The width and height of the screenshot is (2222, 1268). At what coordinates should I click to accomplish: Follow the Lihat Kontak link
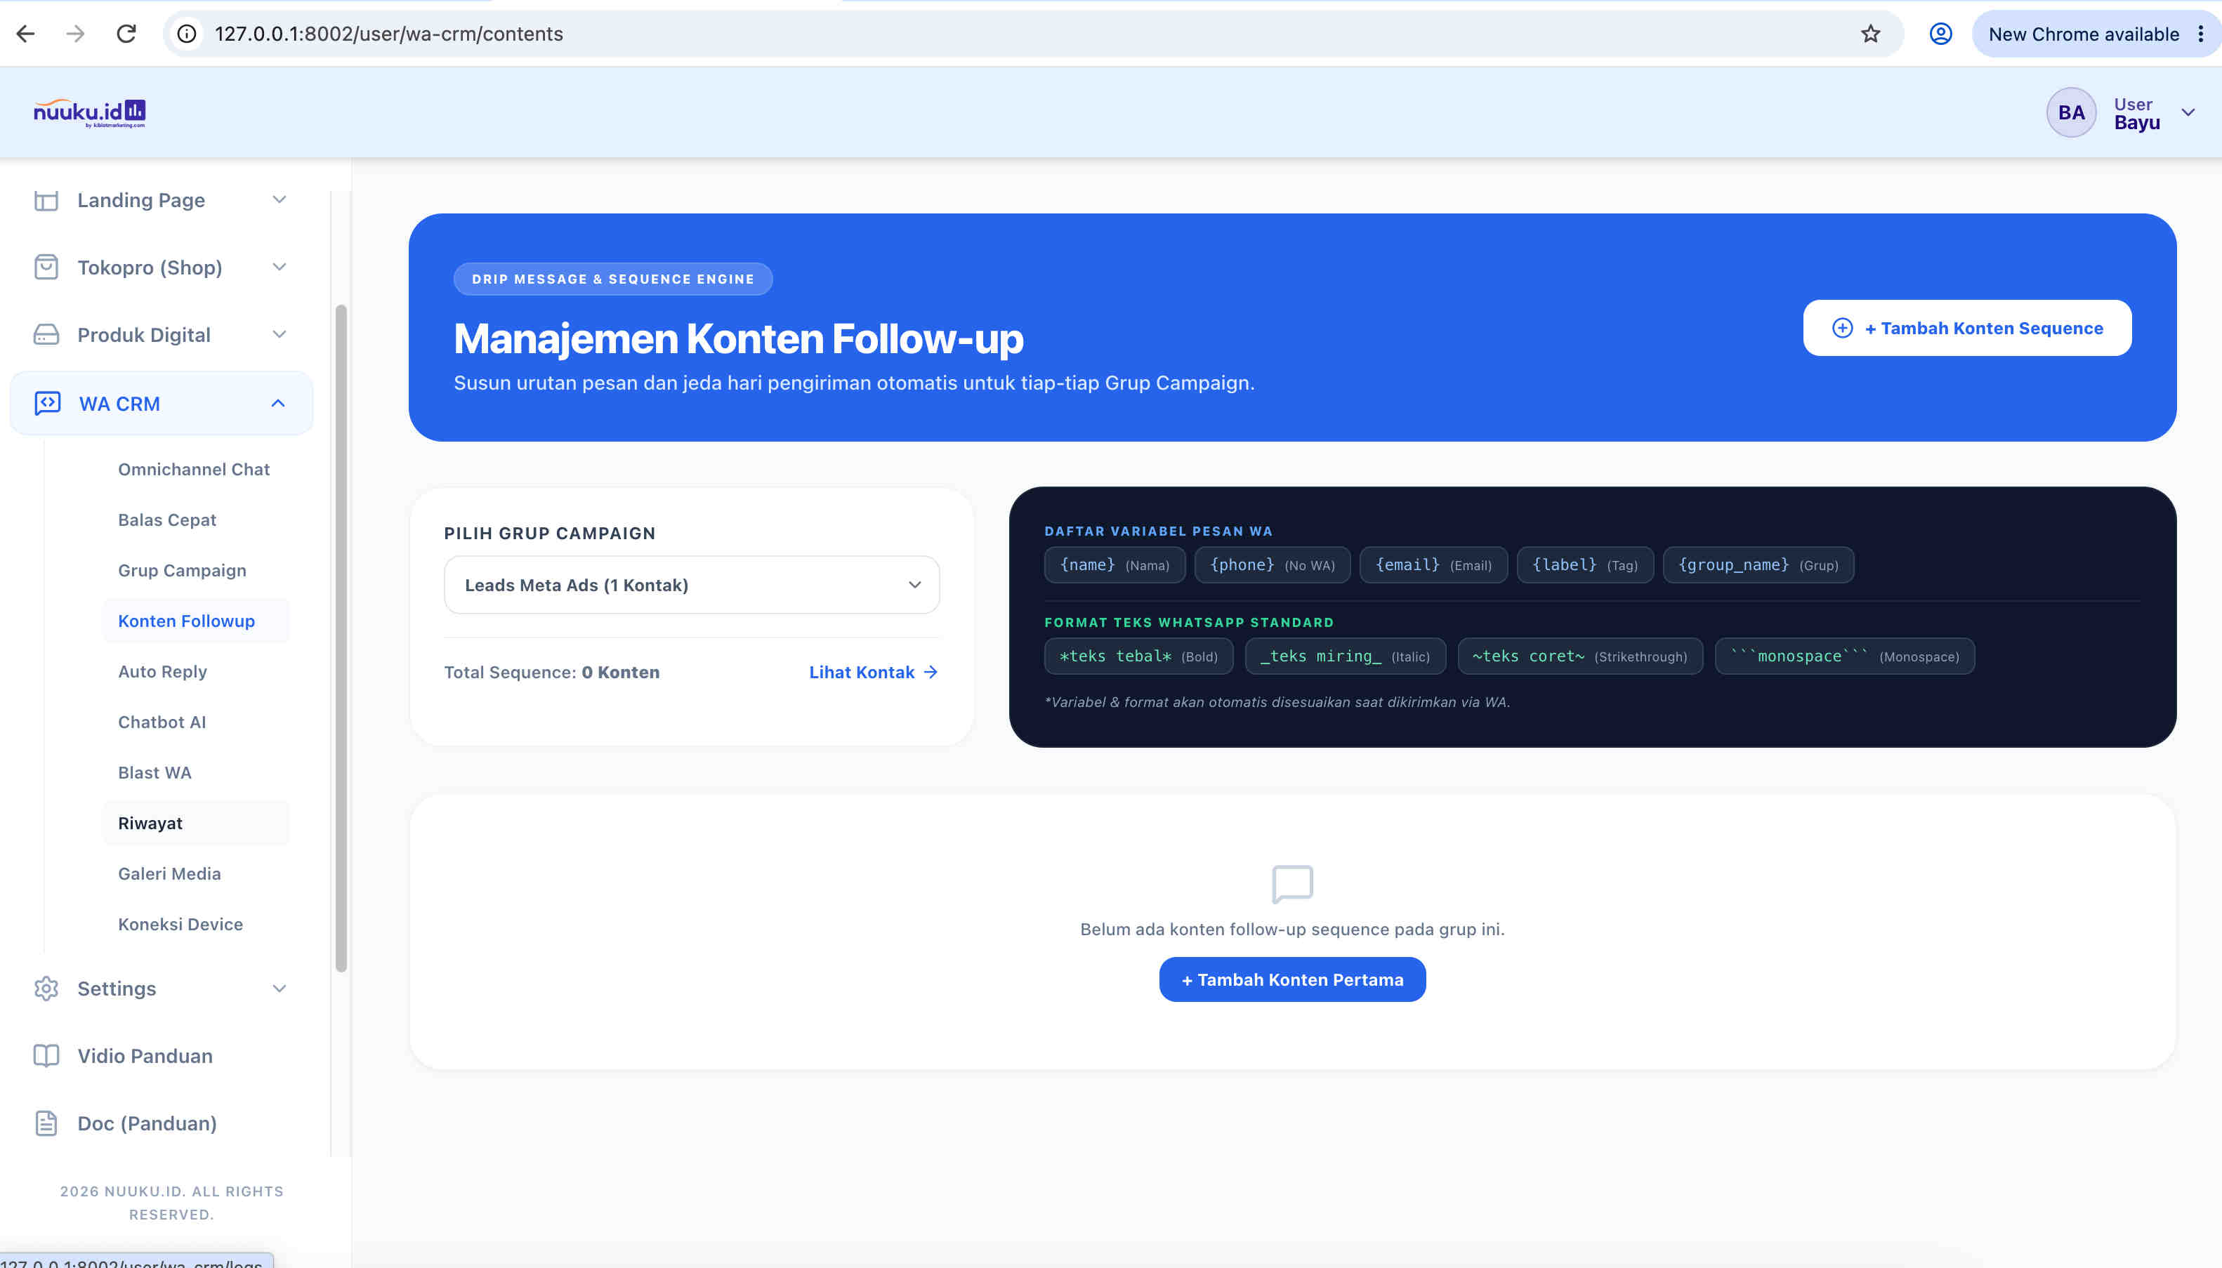click(874, 673)
